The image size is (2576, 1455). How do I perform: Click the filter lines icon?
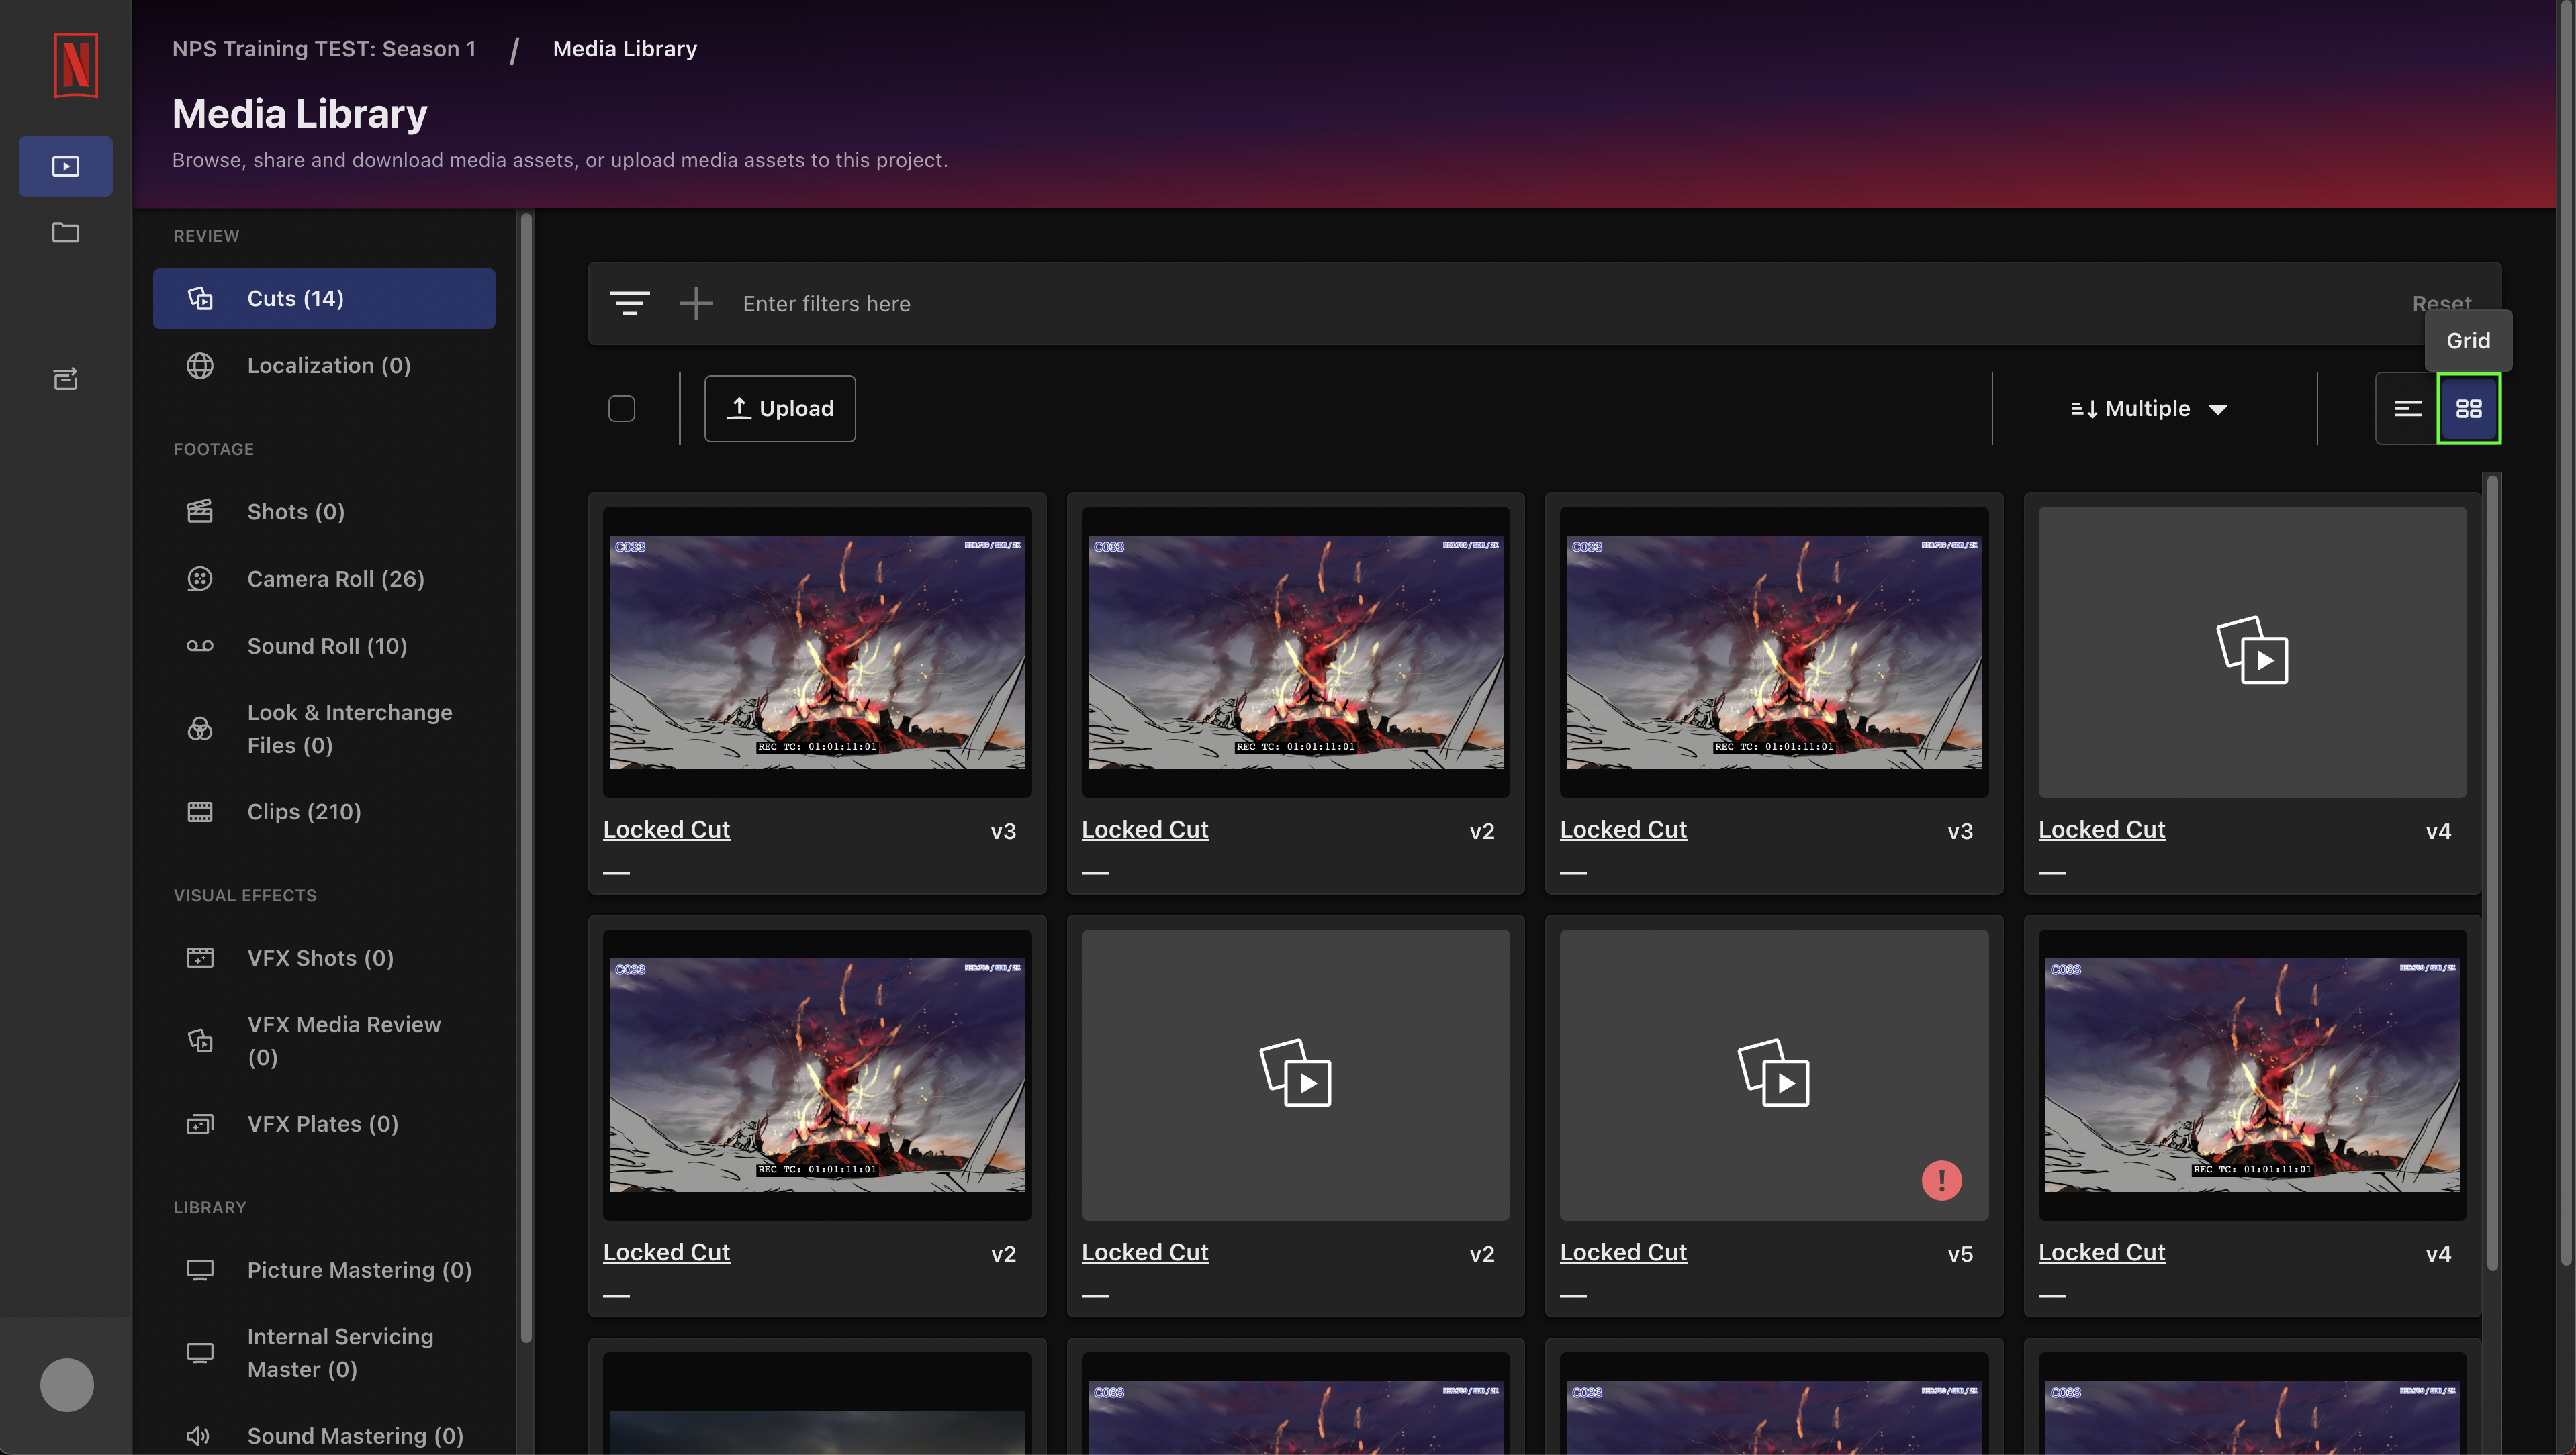[x=630, y=303]
